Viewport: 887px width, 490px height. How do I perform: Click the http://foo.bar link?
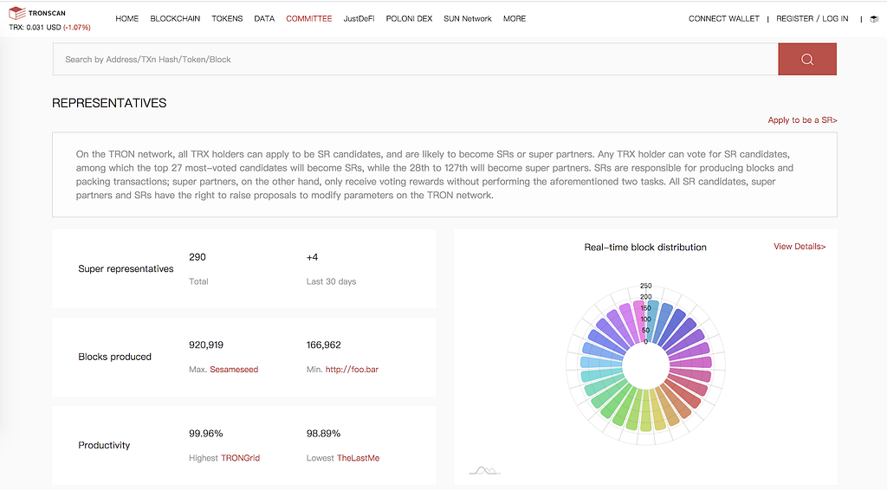[352, 369]
